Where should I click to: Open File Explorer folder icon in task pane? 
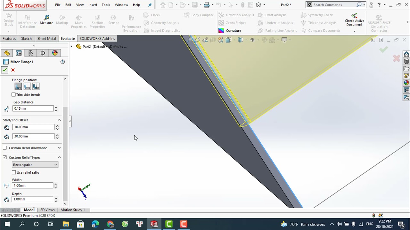tap(406, 69)
